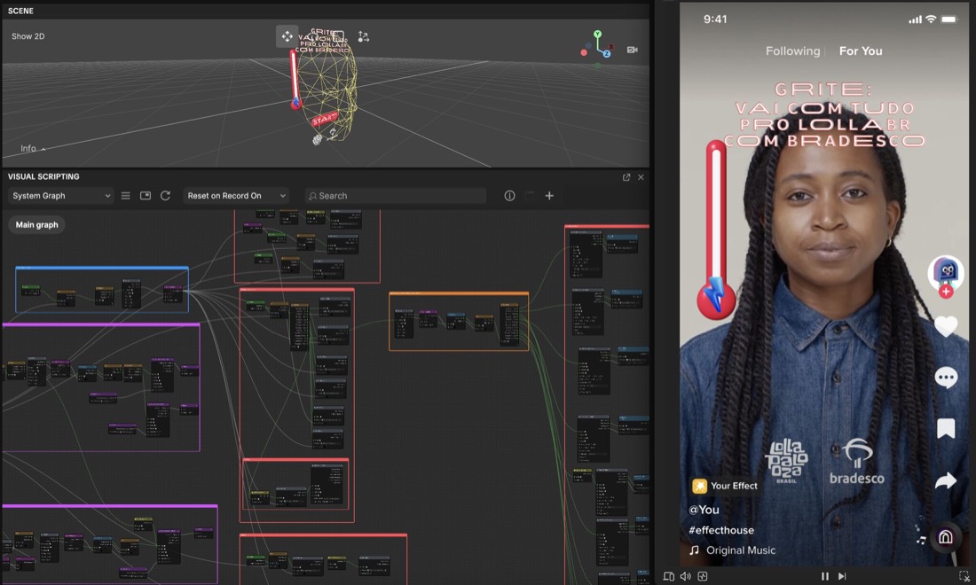Viewport: 976px width, 585px height.
Task: Tap the comment bubble icon in preview
Action: (946, 378)
